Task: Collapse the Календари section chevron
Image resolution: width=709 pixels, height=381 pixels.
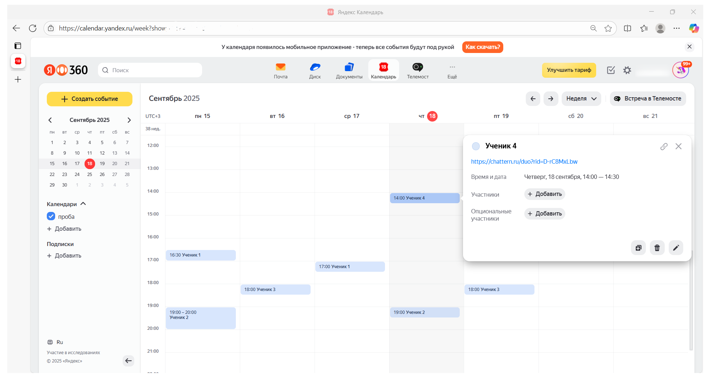Action: [83, 204]
